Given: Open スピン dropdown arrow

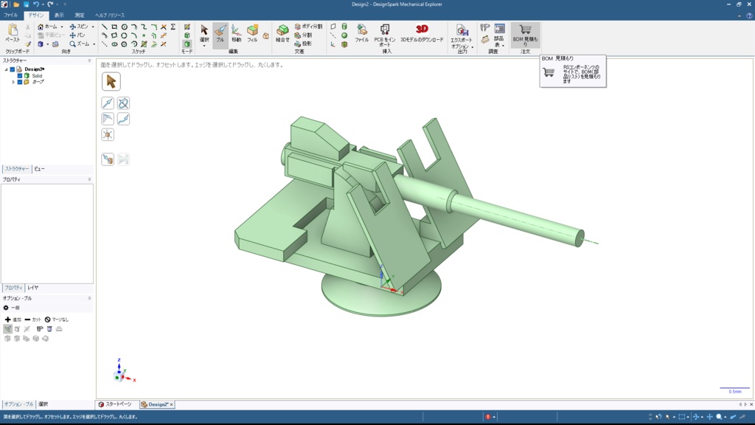Looking at the screenshot, I should (93, 27).
